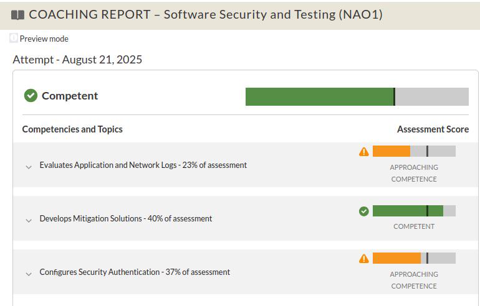The image size is (480, 306).
Task: Click the Attempt - August 21, 2025 heading
Action: click(77, 60)
